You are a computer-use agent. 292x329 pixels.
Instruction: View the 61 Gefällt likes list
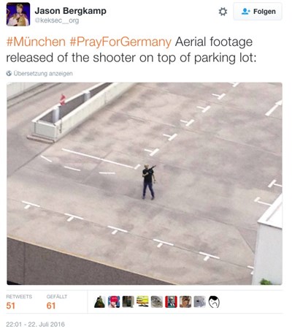57,302
